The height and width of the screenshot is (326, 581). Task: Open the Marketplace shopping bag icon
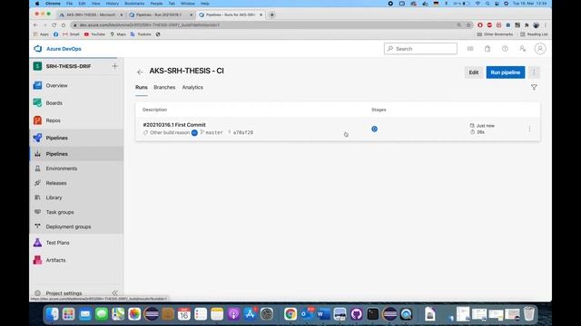point(487,49)
